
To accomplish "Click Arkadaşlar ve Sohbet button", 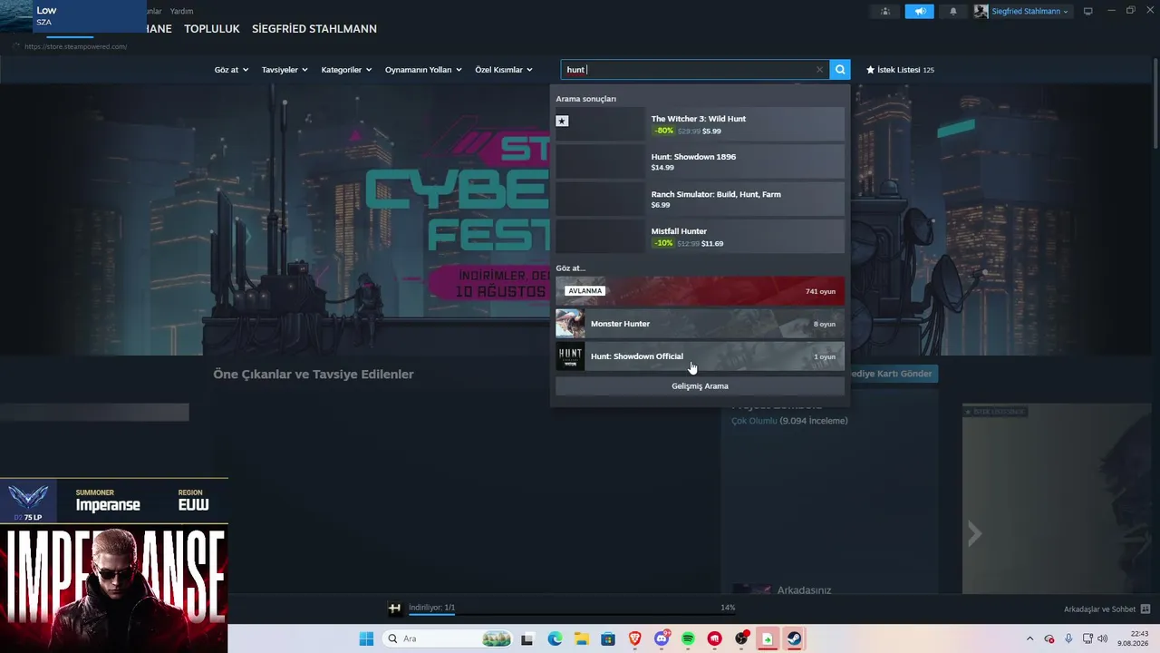I will click(1107, 609).
